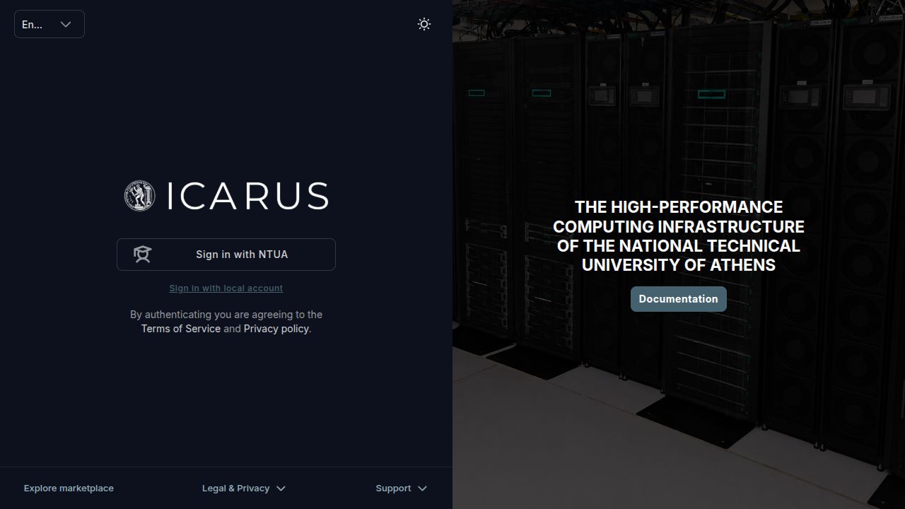Open the Privacy policy link

click(276, 329)
